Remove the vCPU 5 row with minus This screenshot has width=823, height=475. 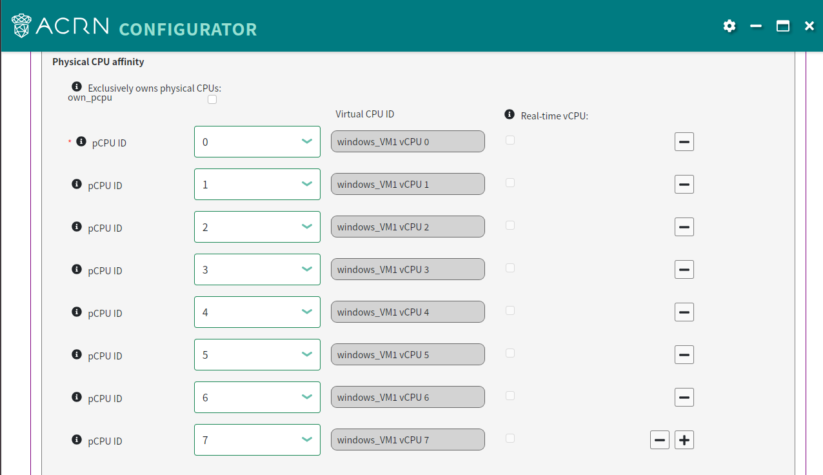684,354
